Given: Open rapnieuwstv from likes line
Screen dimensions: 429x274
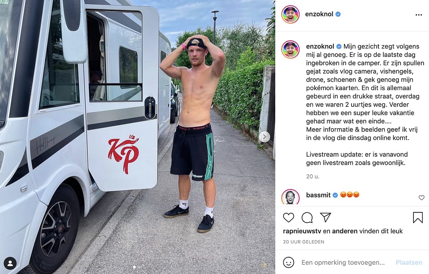Looking at the screenshot, I should click(302, 231).
